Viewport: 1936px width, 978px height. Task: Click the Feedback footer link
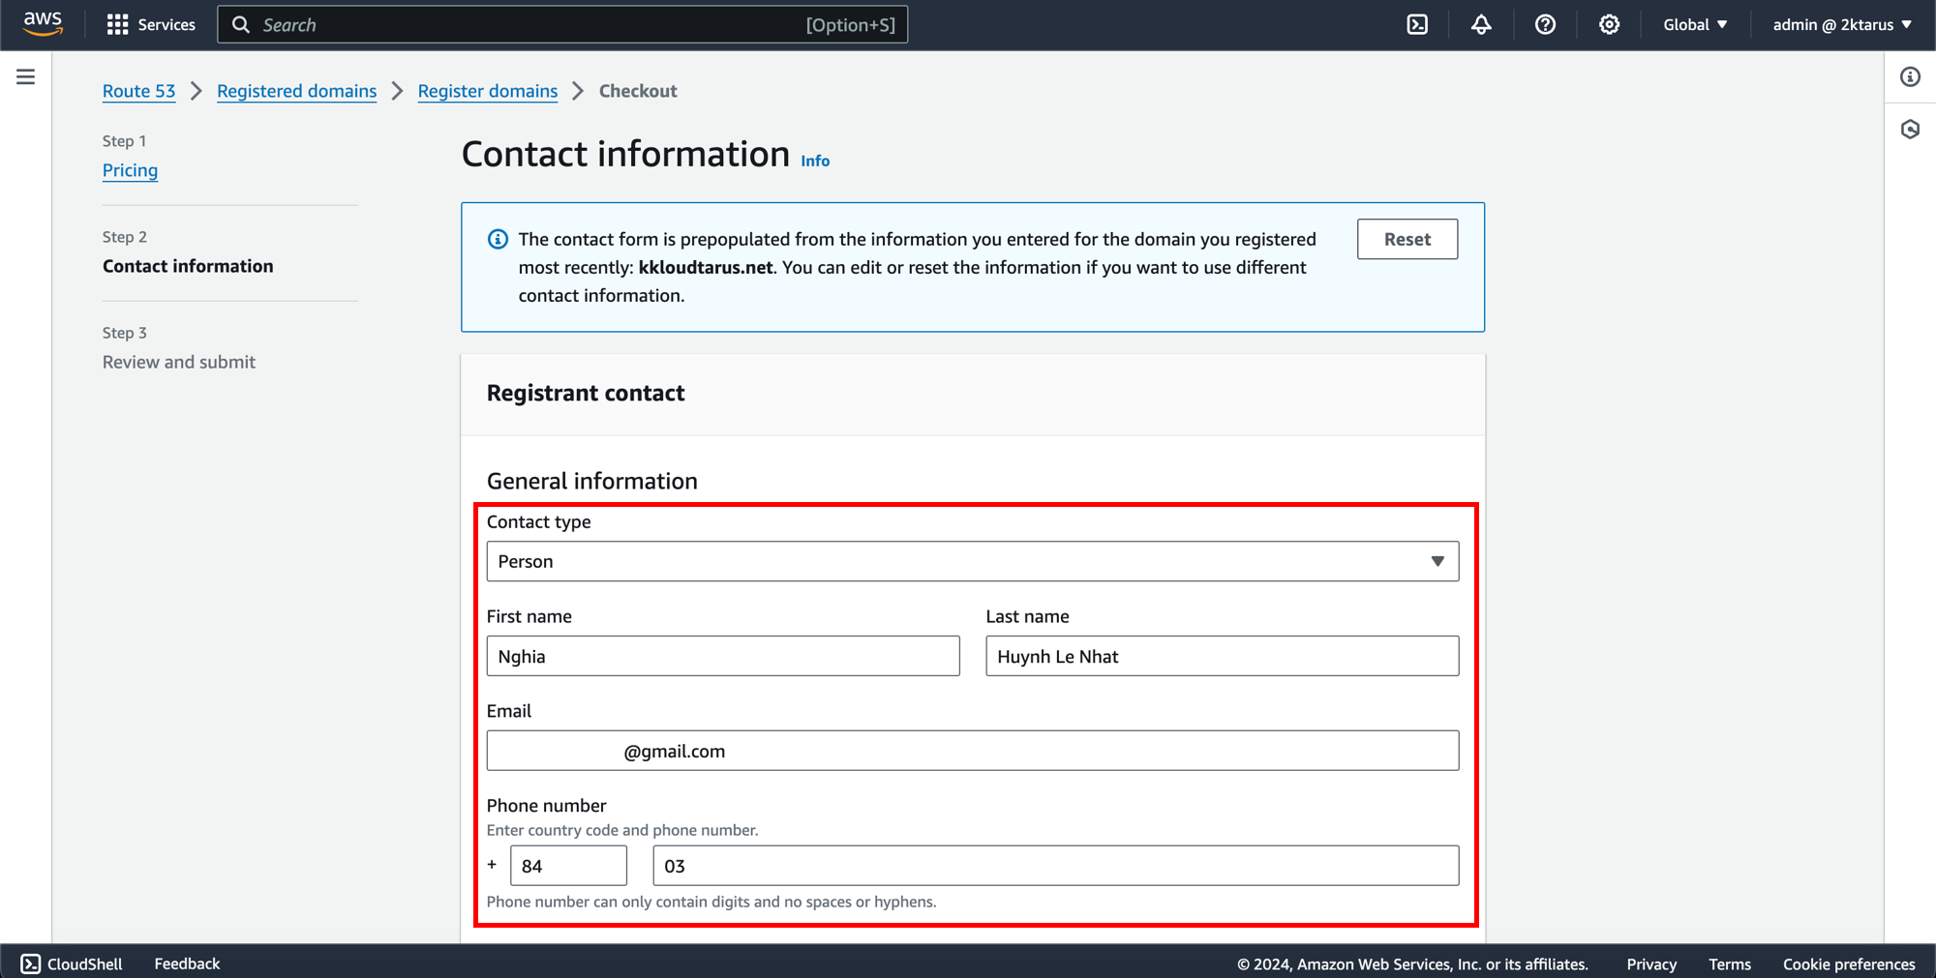[187, 963]
